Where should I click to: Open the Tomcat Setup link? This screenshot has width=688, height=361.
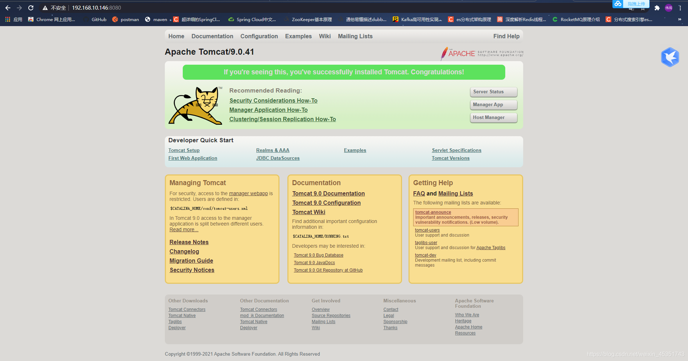click(x=184, y=150)
